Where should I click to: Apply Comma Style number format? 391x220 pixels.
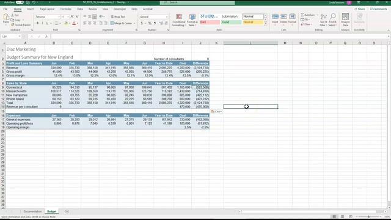coord(155,23)
